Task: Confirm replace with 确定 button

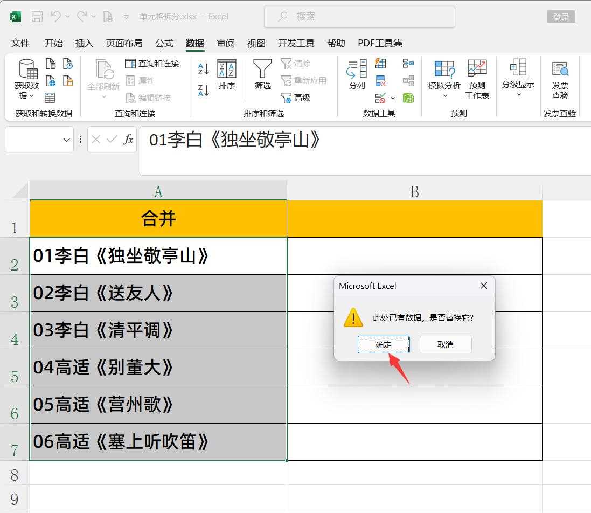Action: click(x=384, y=344)
